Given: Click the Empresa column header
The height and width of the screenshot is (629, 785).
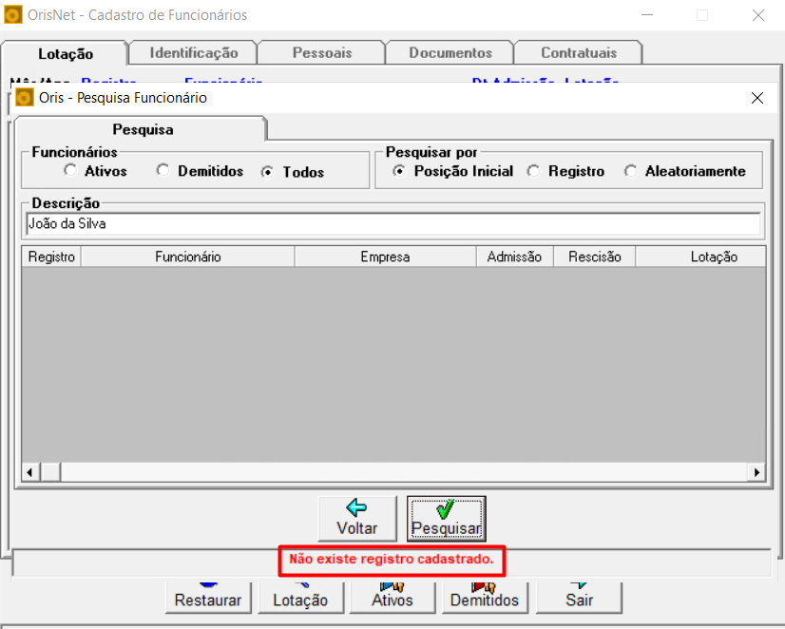Looking at the screenshot, I should [x=385, y=257].
